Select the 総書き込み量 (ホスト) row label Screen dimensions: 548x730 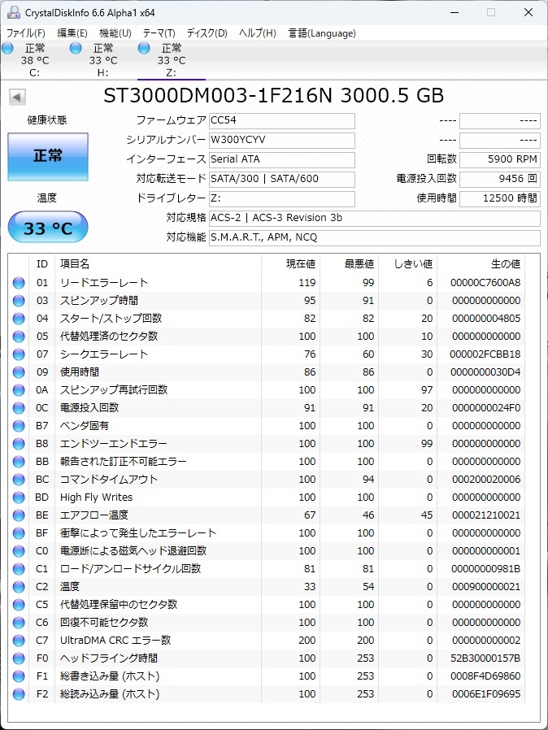(x=110, y=676)
